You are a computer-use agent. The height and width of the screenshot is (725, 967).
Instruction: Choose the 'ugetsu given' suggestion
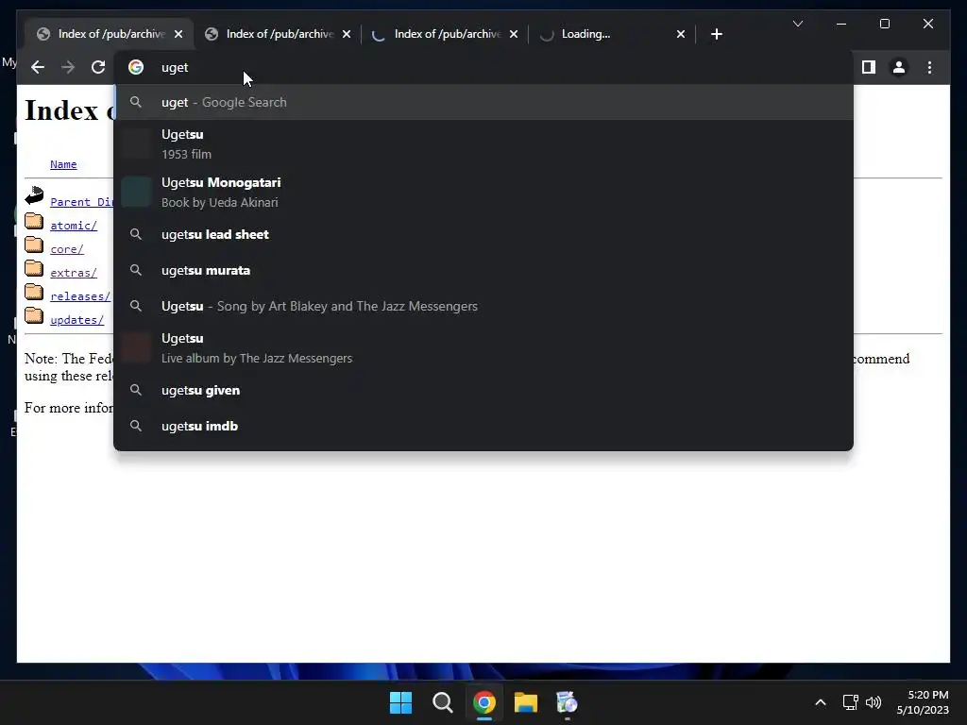pos(483,390)
